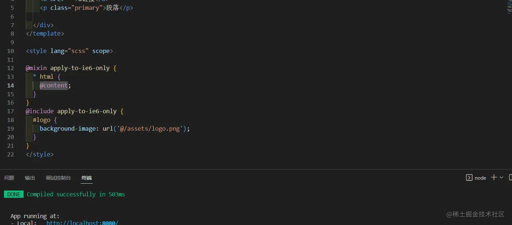Click the minimap in the top-right corner
Screen dimensions: 512x225
click(508, 7)
